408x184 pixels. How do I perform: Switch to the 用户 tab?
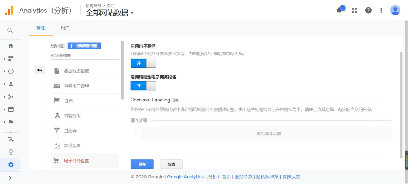(x=65, y=28)
